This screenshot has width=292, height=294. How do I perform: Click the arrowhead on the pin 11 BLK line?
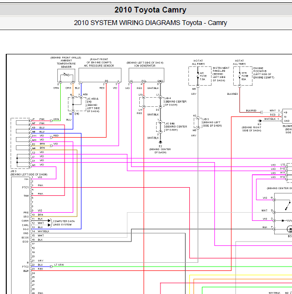[49, 221]
